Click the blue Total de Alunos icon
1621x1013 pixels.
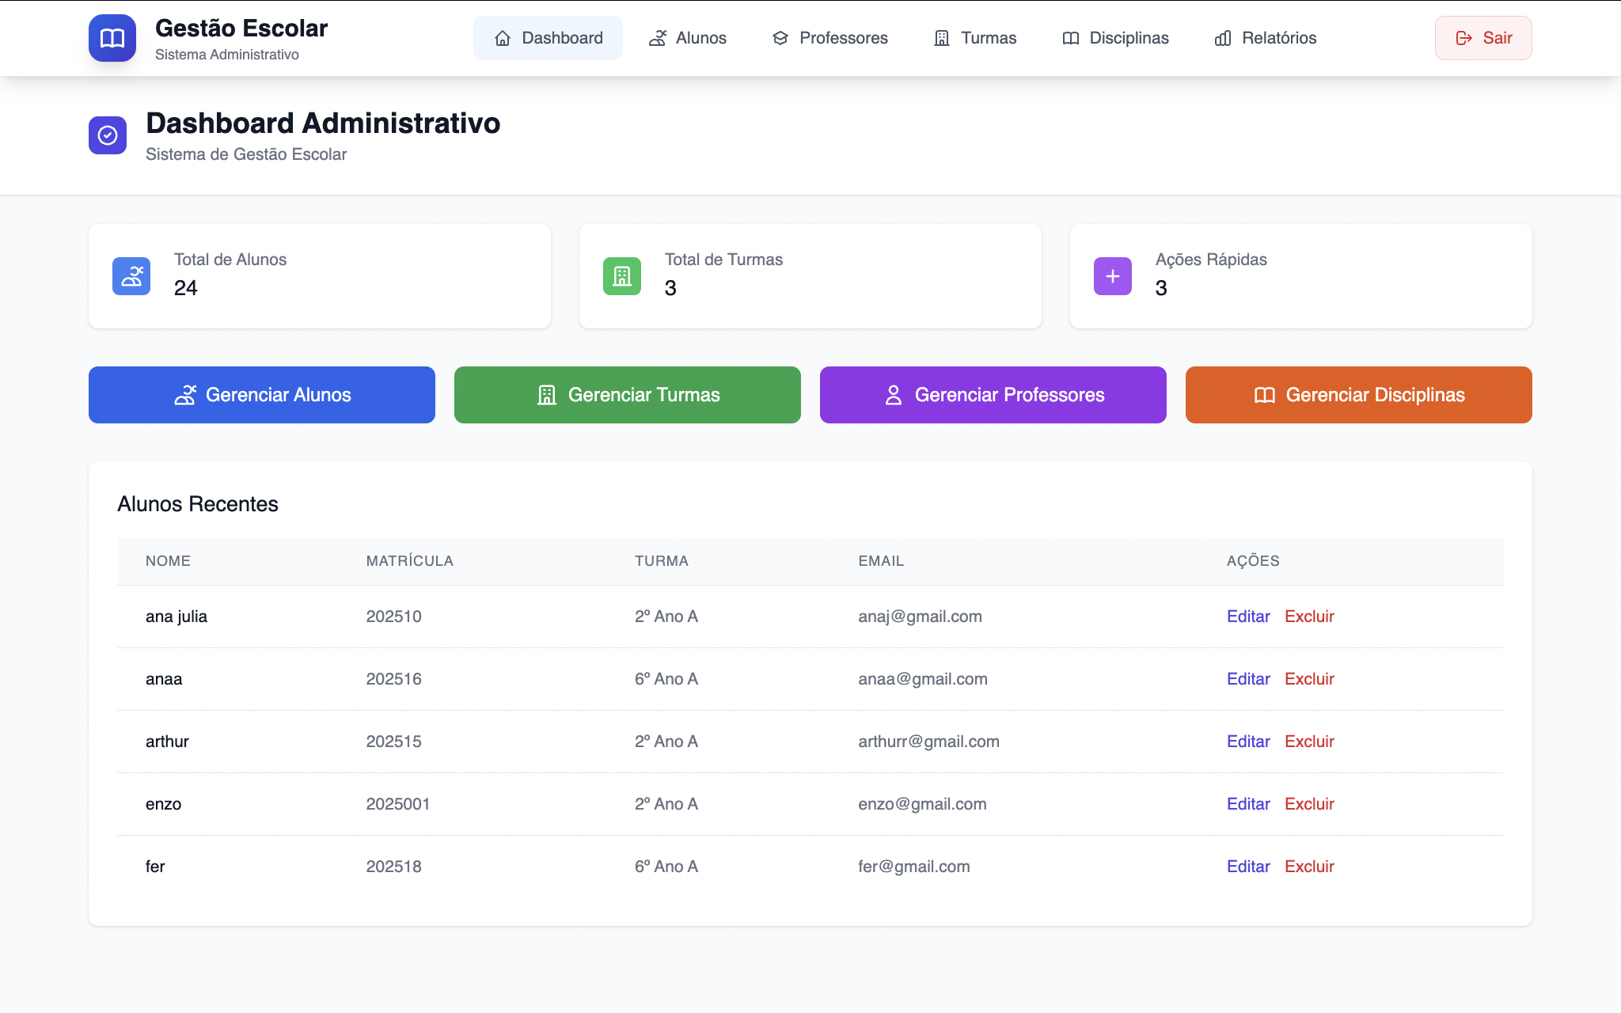coord(131,276)
